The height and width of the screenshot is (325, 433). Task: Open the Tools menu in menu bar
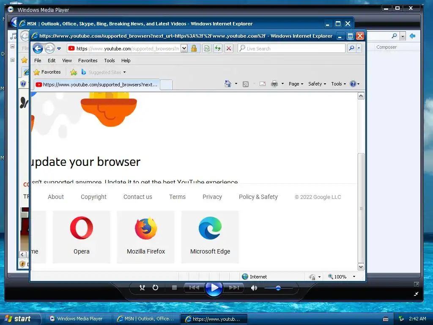pyautogui.click(x=110, y=61)
